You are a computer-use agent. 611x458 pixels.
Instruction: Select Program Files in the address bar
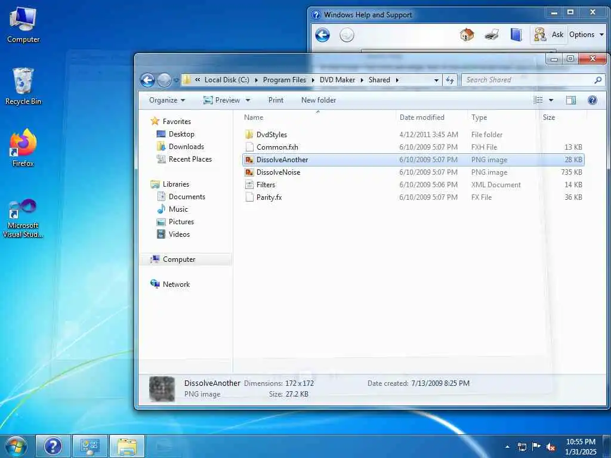(285, 80)
